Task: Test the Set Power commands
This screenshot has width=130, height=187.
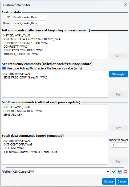Action: coord(119,128)
